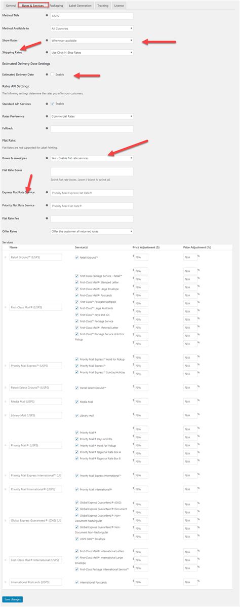Screen dimensions: 240x607
Task: Switch to the Packaging tab
Action: [56, 6]
